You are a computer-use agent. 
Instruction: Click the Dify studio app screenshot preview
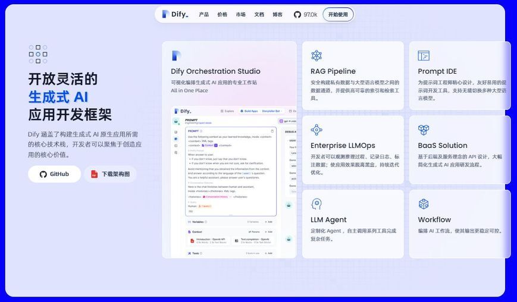pos(233,182)
